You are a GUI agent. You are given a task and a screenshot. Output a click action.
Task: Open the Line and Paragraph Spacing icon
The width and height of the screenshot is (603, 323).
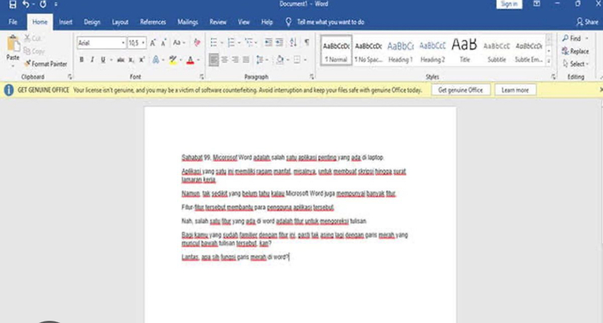point(260,60)
